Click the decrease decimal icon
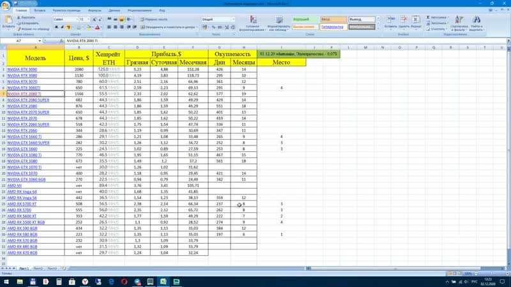The width and height of the screenshot is (511, 287). pos(233,27)
